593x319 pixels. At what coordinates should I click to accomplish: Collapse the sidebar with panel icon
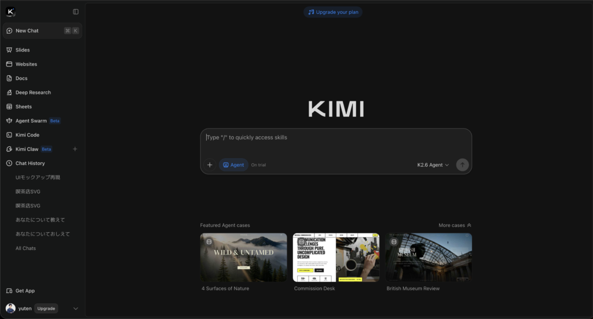click(76, 12)
